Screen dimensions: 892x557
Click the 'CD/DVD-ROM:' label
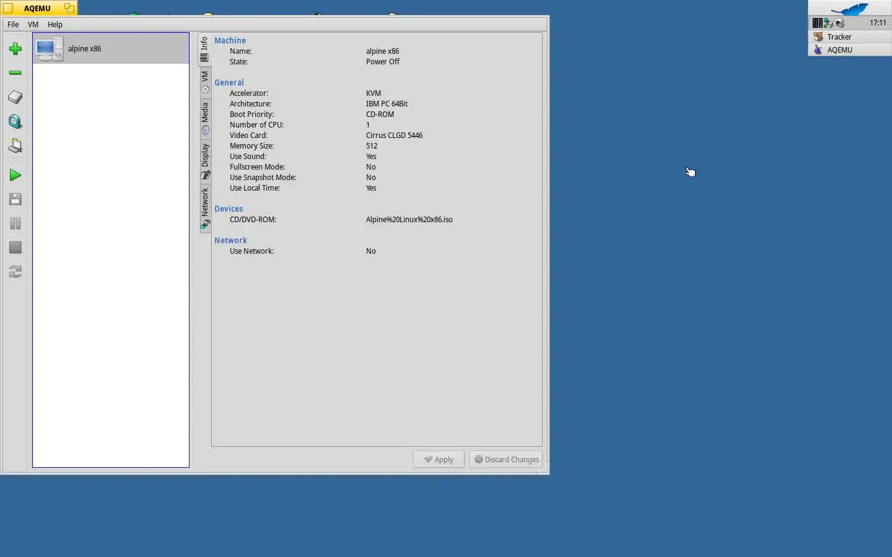253,220
